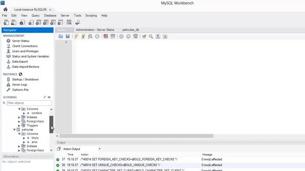
Task: Toggle auto-commit mode icon
Action: tap(135, 36)
